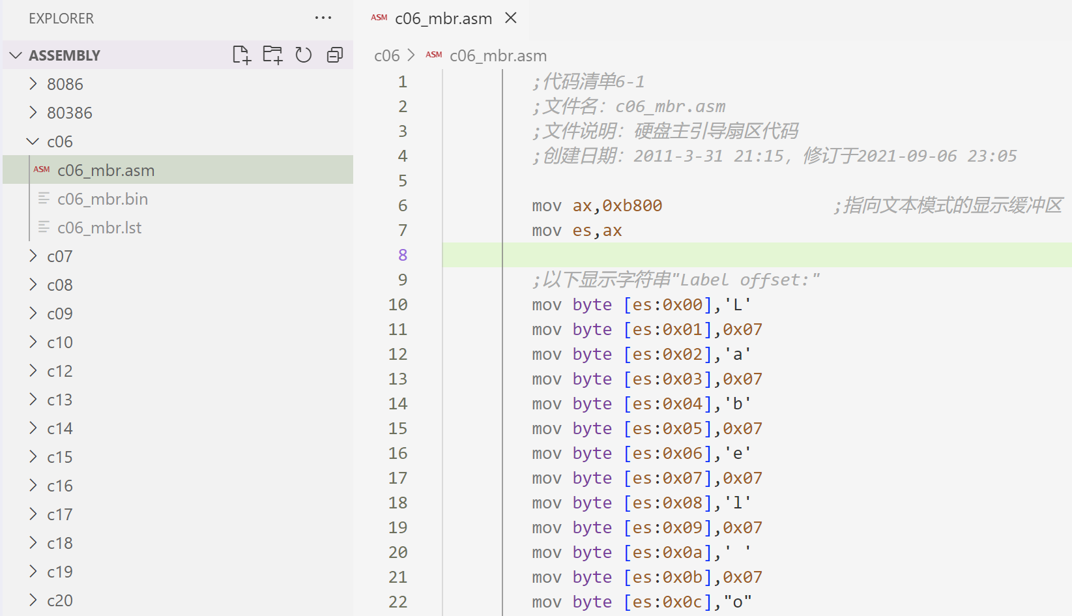
Task: Click the line 'mov byte [es:0x01],0x07'
Action: 647,329
